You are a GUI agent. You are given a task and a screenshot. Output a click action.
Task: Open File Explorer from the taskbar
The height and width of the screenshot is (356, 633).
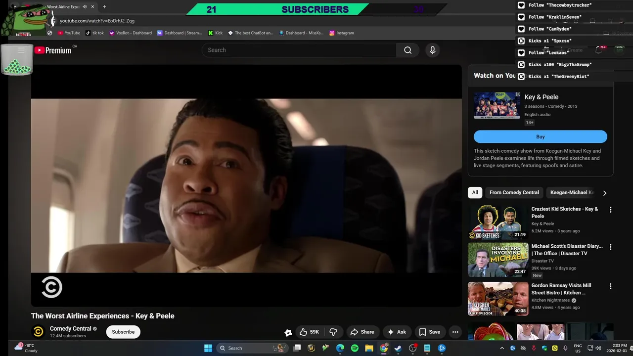click(369, 348)
